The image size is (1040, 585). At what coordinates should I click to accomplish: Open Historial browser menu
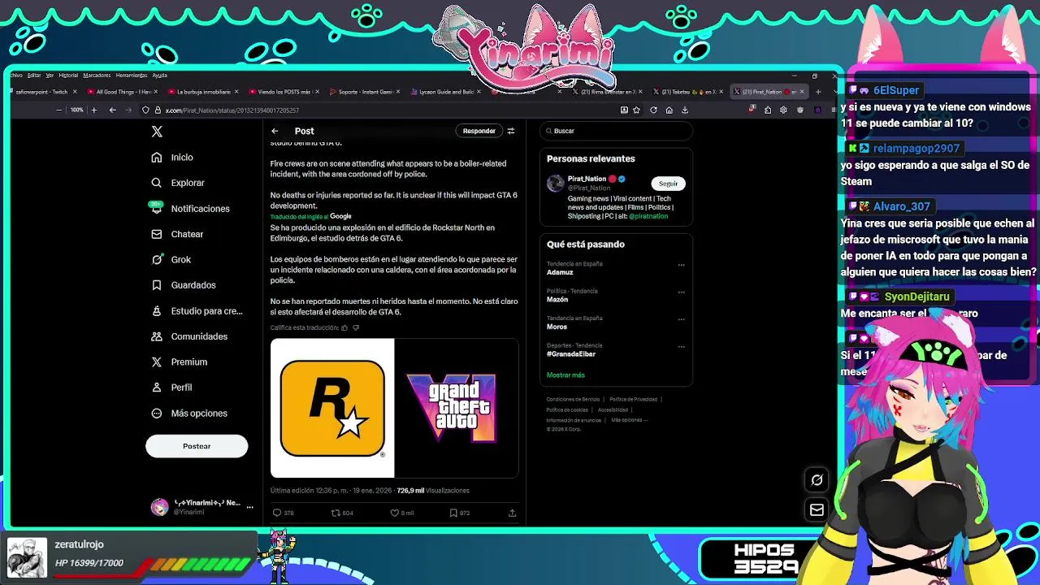pos(68,76)
